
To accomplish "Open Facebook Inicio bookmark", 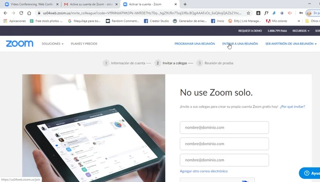I will click(x=217, y=21).
